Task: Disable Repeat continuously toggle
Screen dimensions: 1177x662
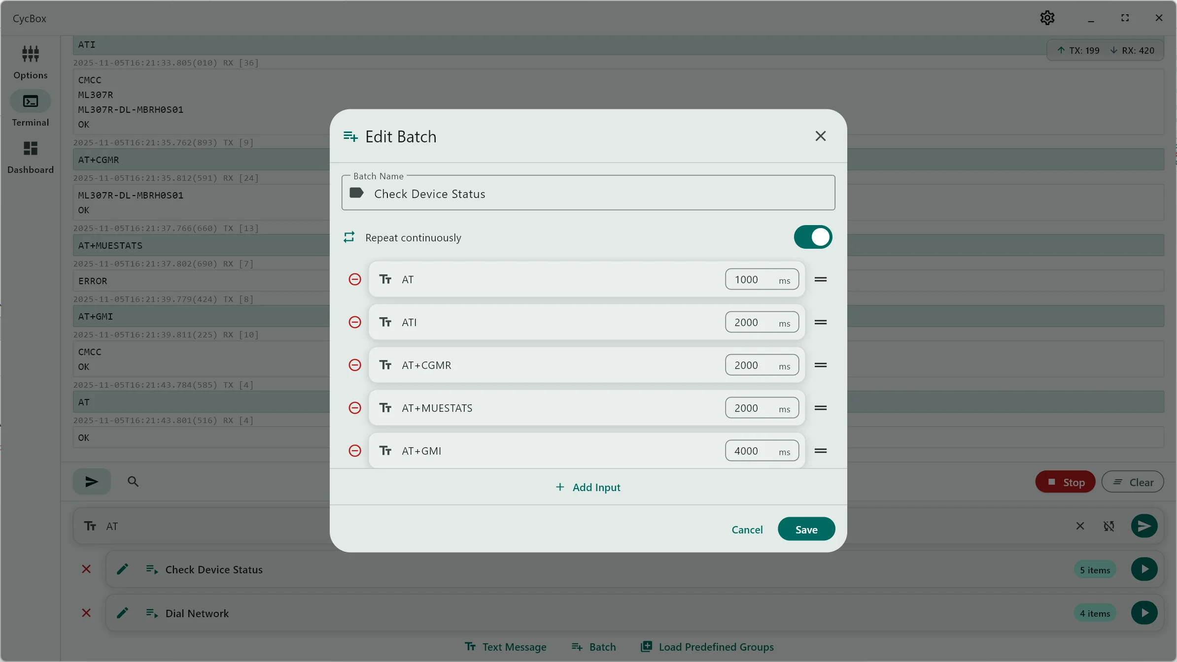Action: (813, 237)
